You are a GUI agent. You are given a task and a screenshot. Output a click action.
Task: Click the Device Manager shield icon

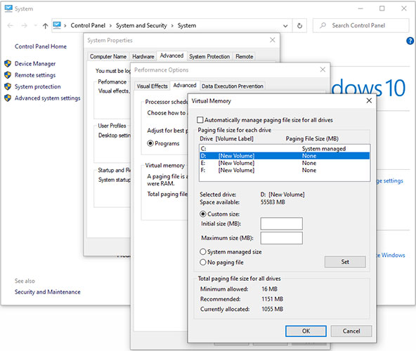(x=8, y=64)
